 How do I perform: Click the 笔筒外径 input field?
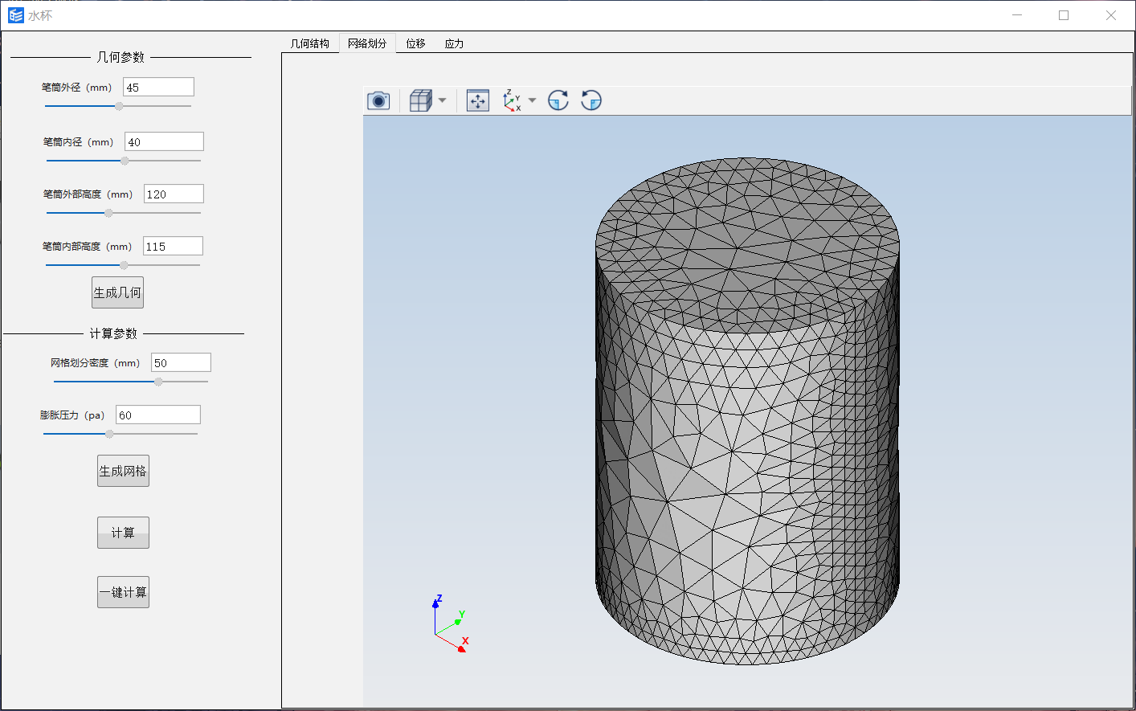[158, 87]
